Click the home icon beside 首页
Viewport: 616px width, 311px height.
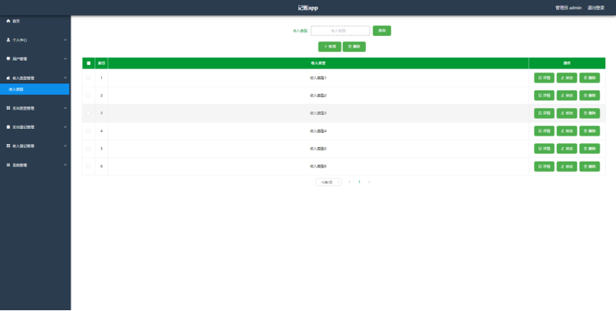8,19
